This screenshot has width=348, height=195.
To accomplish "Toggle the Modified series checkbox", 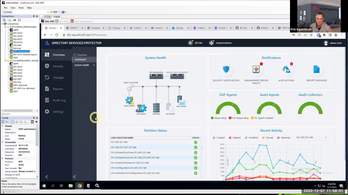I will click(x=246, y=138).
